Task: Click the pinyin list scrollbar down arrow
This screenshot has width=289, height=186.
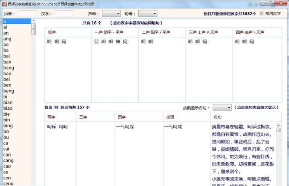Action: pos(34,183)
